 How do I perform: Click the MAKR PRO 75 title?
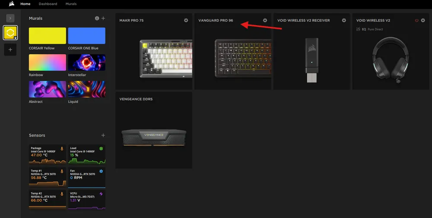(131, 20)
